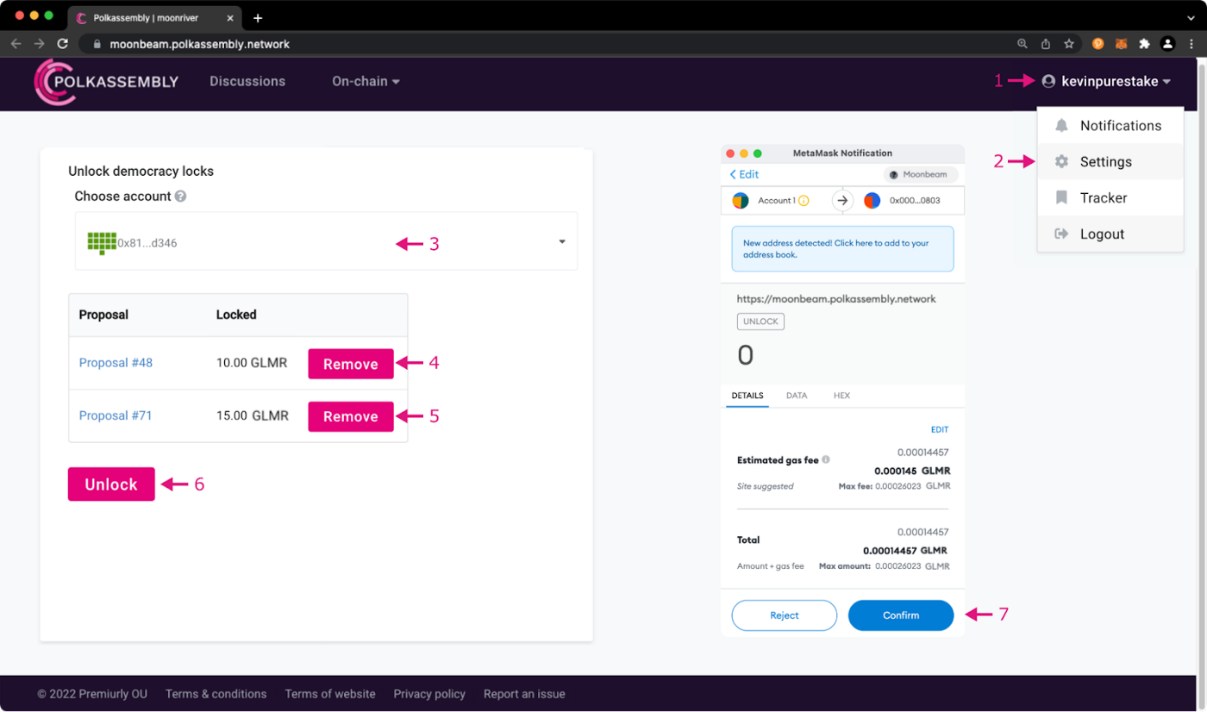The width and height of the screenshot is (1207, 712).
Task: Open MetaMask fox extension icon
Action: [x=1121, y=43]
